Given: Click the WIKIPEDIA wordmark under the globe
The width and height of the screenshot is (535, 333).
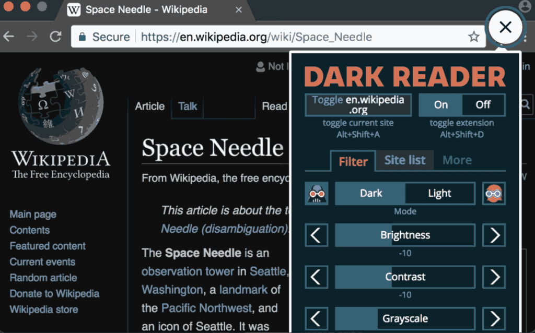Looking at the screenshot, I should click(x=61, y=159).
